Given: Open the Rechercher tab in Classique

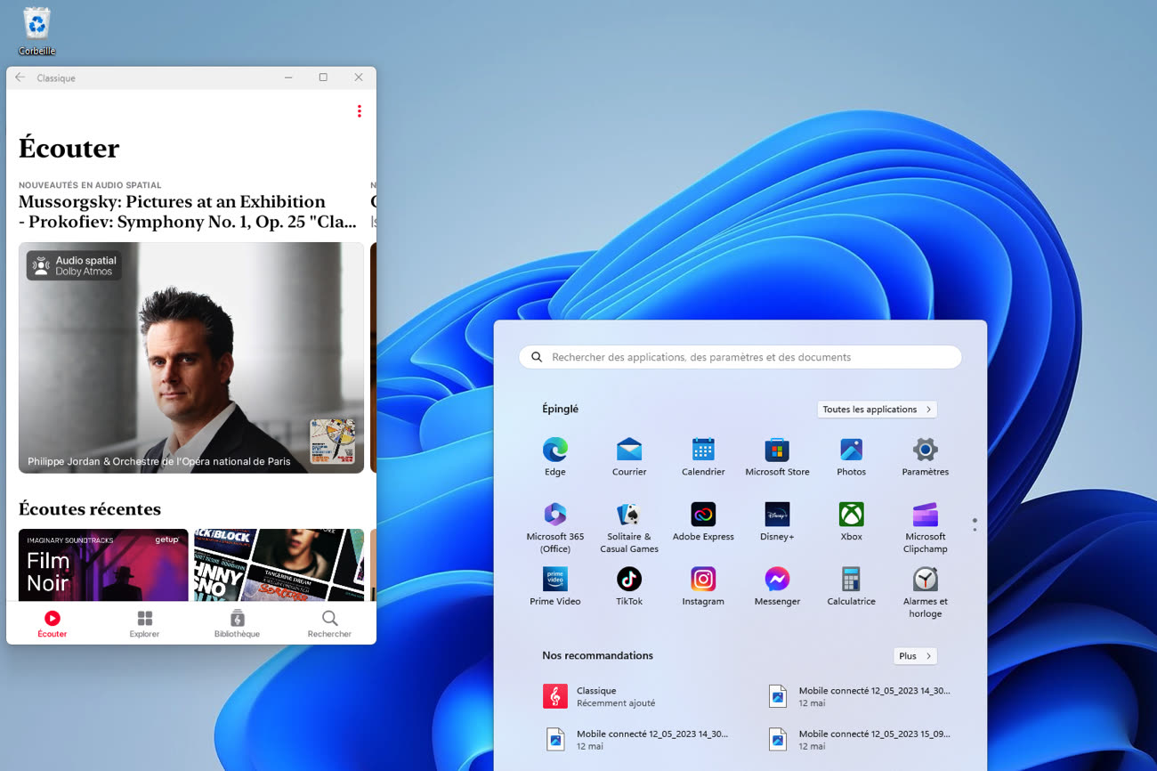Looking at the screenshot, I should coord(329,624).
